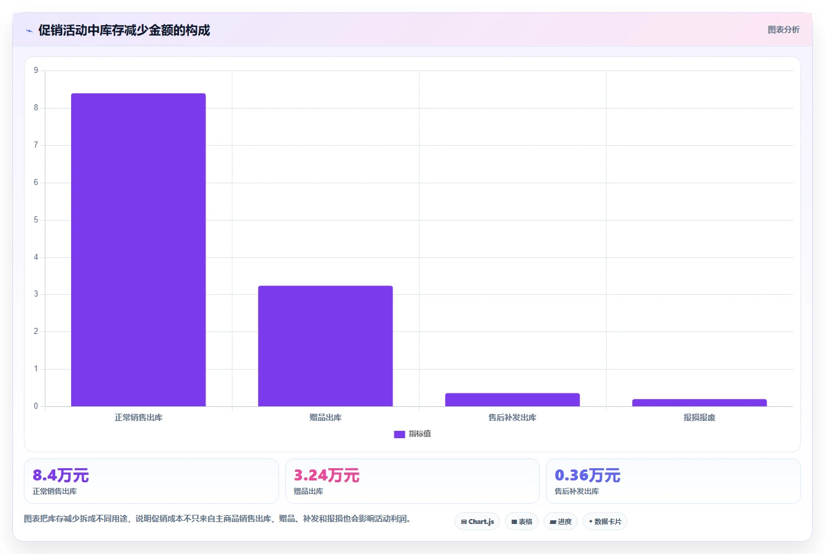Open the 8.4万元 data card
The image size is (825, 554).
pos(152,481)
